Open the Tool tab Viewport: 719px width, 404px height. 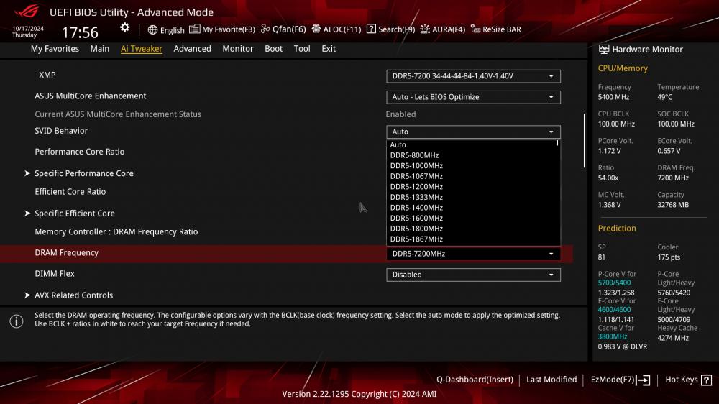[x=302, y=49]
